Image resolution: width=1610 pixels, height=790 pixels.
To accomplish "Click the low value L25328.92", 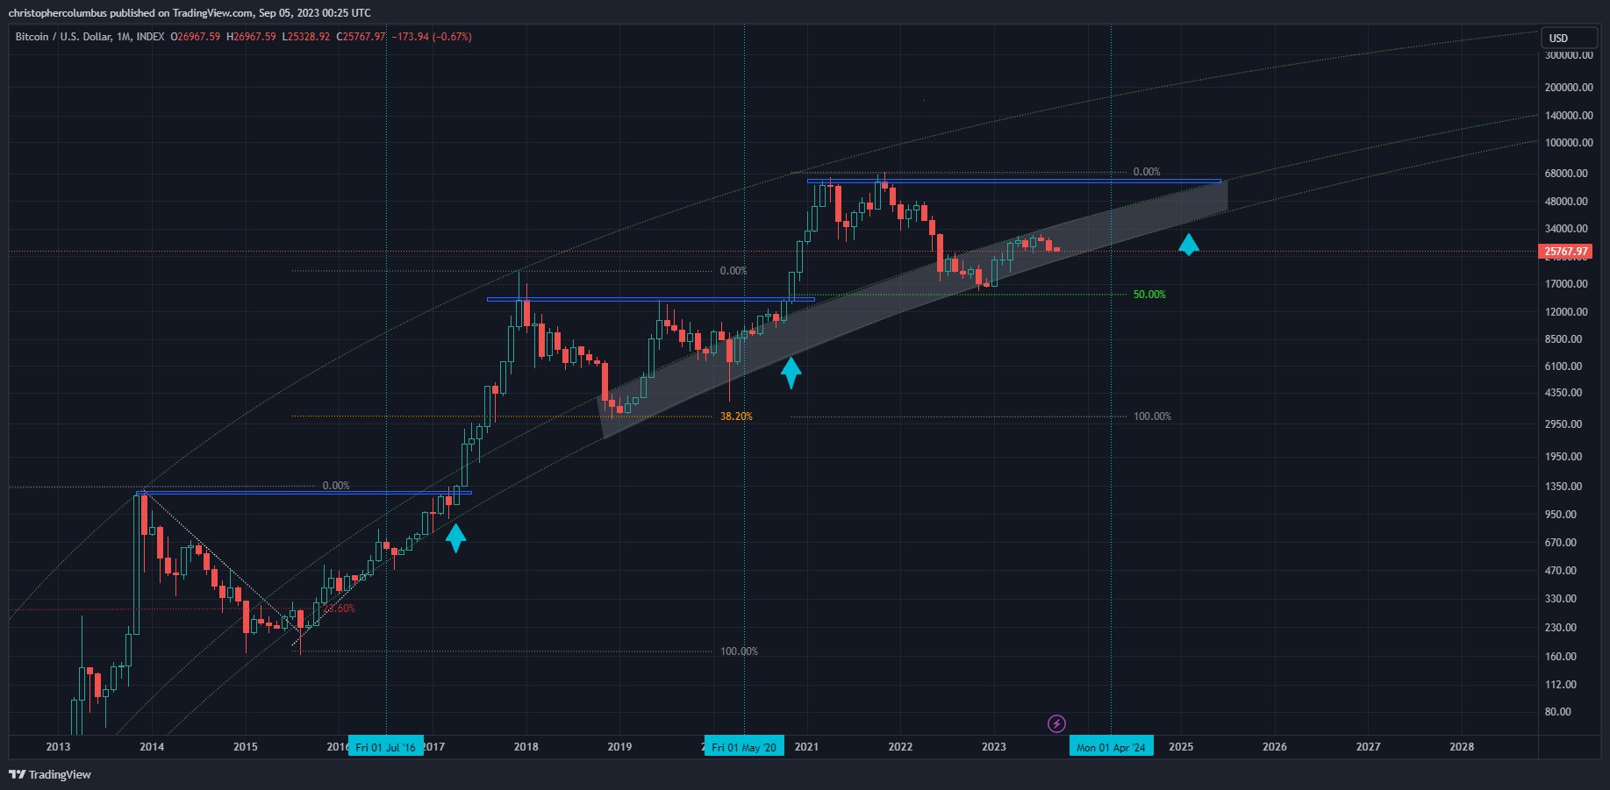I will [306, 37].
